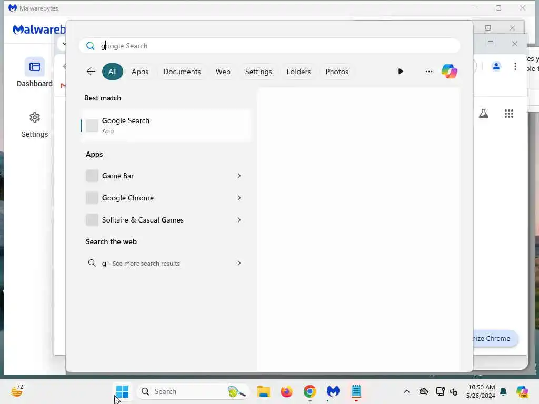Show more filters with the play arrow
The width and height of the screenshot is (539, 404).
tap(401, 72)
